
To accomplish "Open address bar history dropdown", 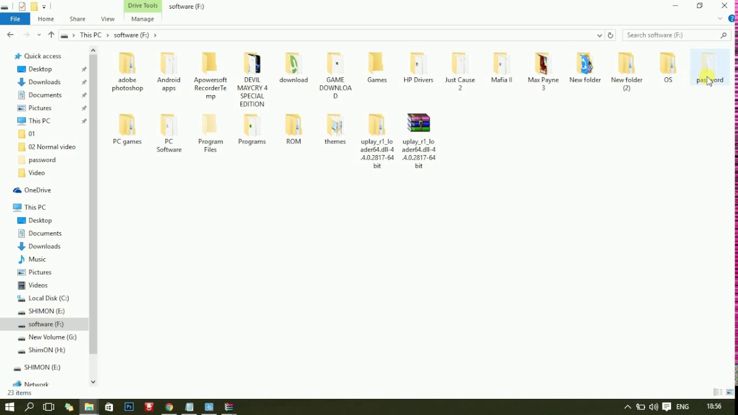I will (600, 35).
